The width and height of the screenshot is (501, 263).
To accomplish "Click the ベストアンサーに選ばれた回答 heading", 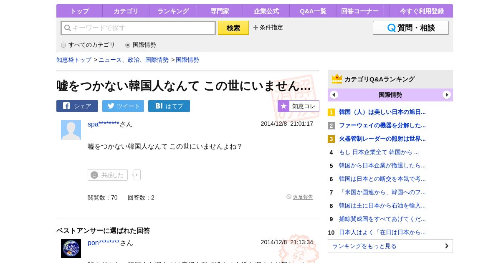I will coord(103,230).
